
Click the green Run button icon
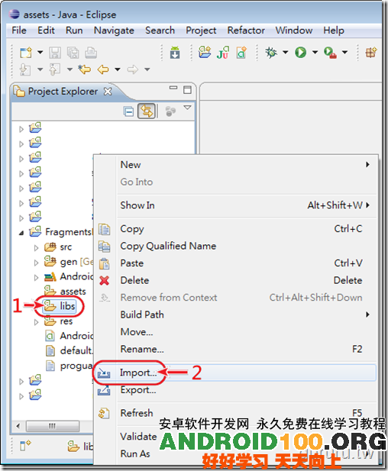click(300, 53)
